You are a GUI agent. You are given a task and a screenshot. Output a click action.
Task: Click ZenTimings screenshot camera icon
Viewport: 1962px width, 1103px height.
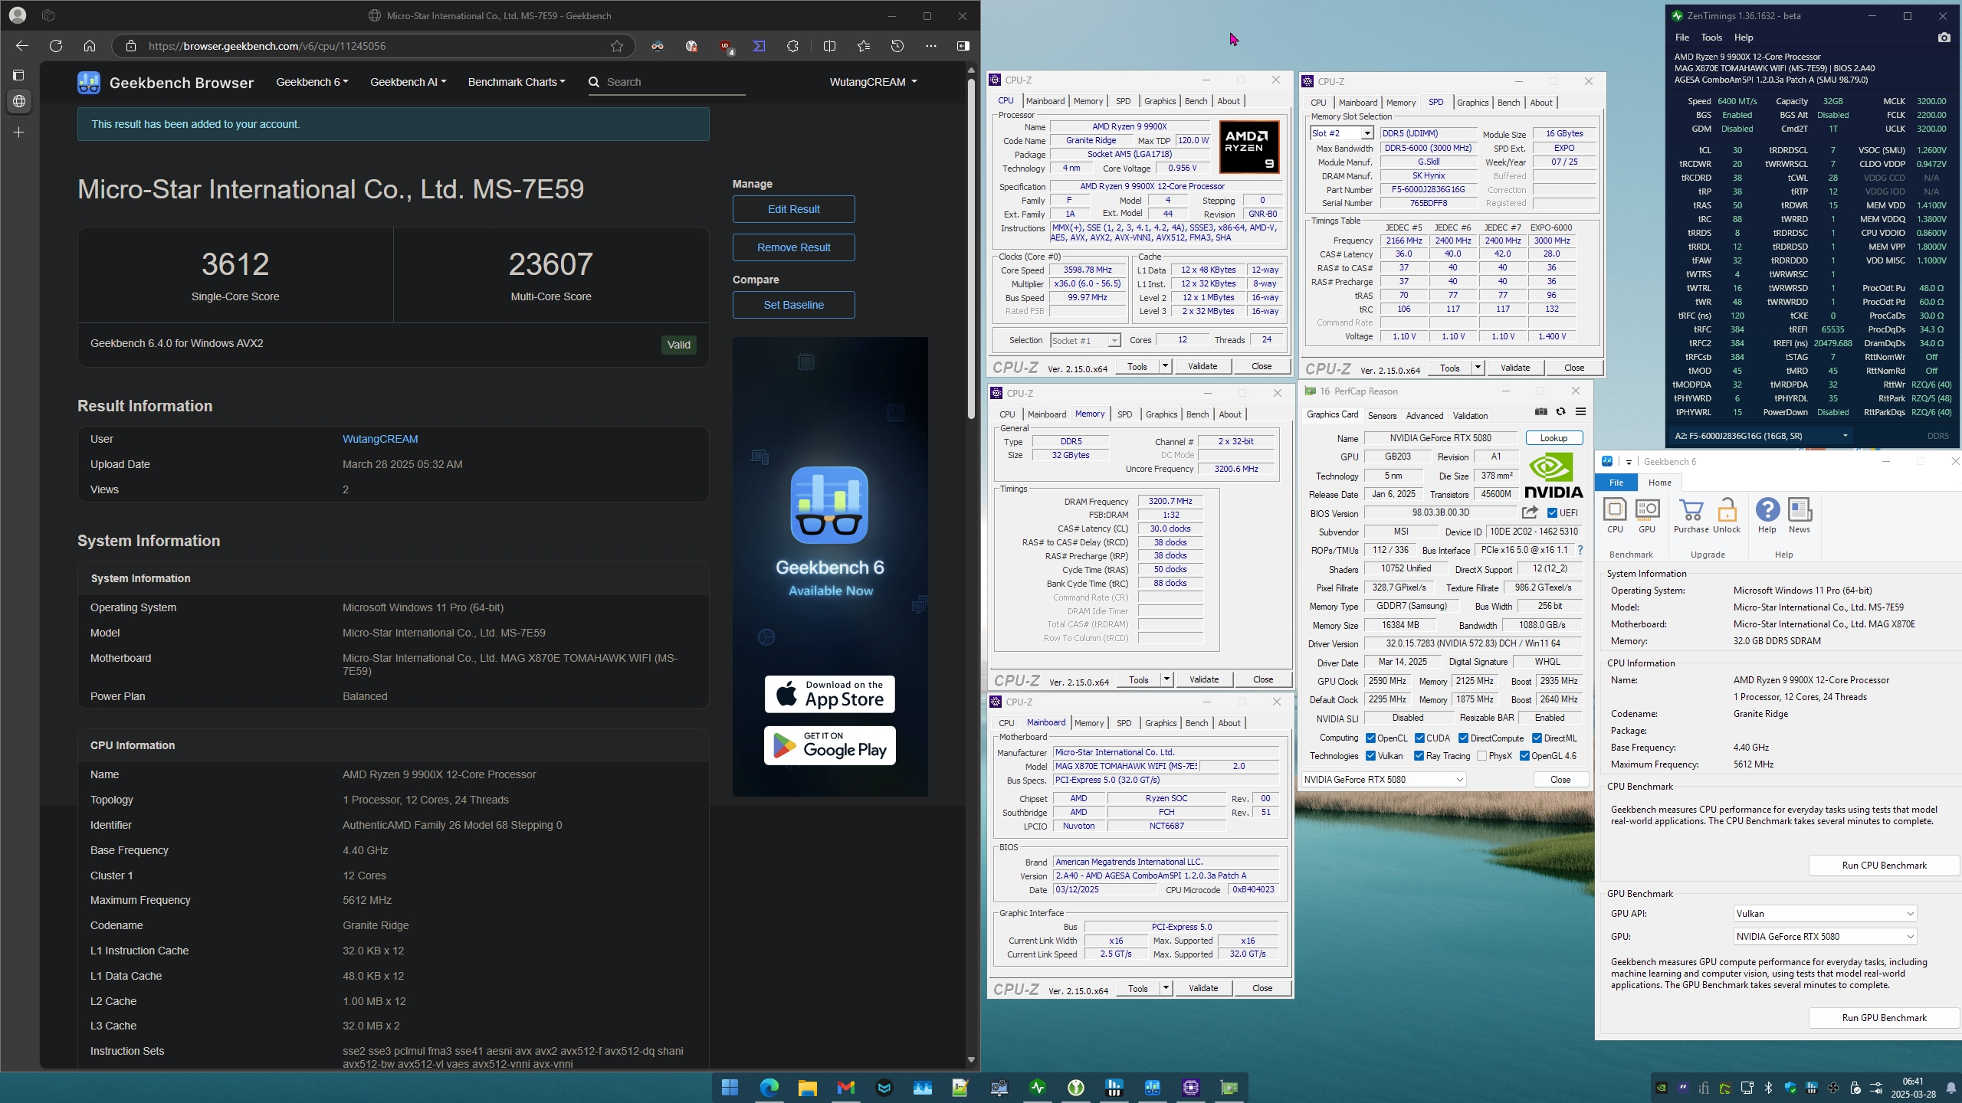pyautogui.click(x=1944, y=38)
